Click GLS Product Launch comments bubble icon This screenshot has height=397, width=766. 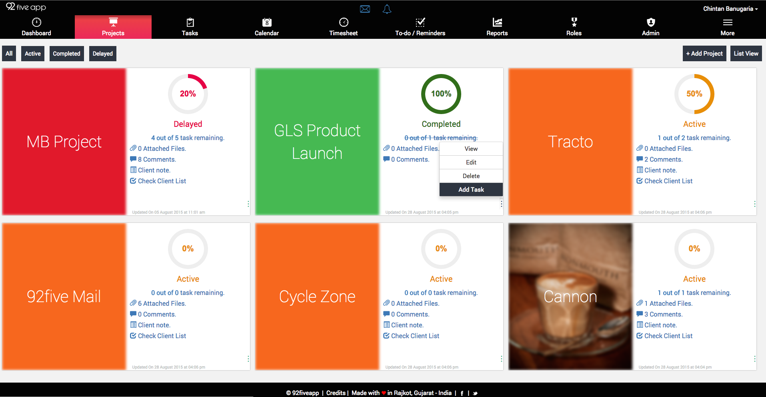point(386,159)
